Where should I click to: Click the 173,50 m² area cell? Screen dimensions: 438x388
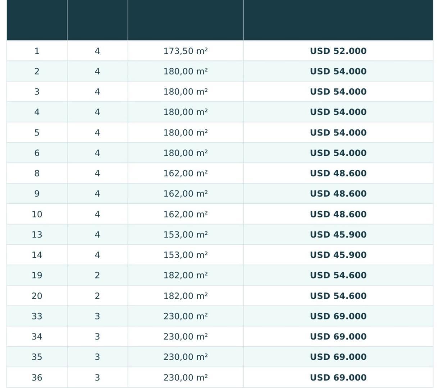(186, 51)
